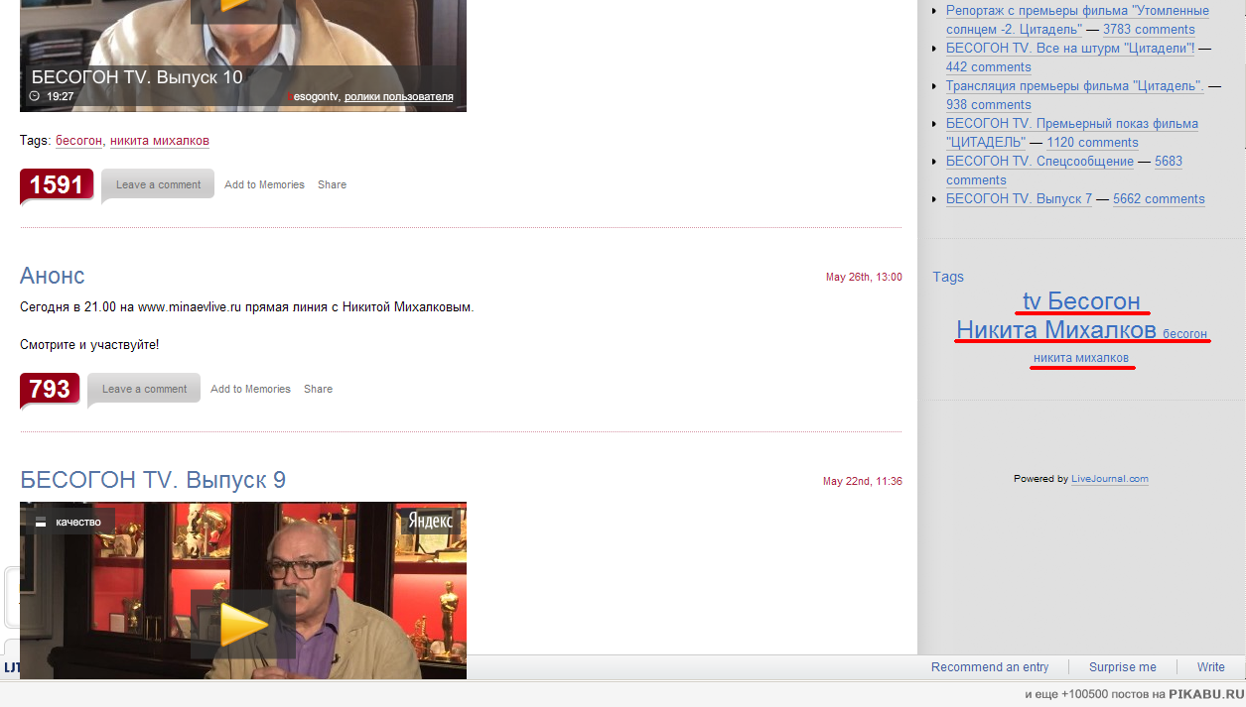The height and width of the screenshot is (707, 1246).
Task: Open the 5662 comments link
Action: (x=1159, y=199)
